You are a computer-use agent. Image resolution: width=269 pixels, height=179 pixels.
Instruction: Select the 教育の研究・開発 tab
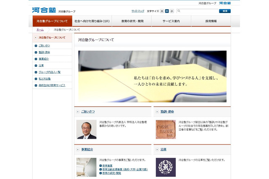132,21
